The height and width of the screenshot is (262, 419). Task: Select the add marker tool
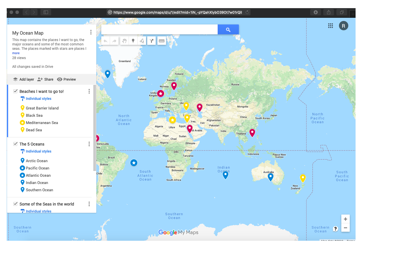[133, 41]
